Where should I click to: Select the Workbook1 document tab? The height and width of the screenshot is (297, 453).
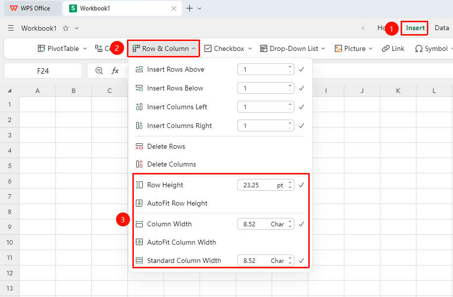122,8
